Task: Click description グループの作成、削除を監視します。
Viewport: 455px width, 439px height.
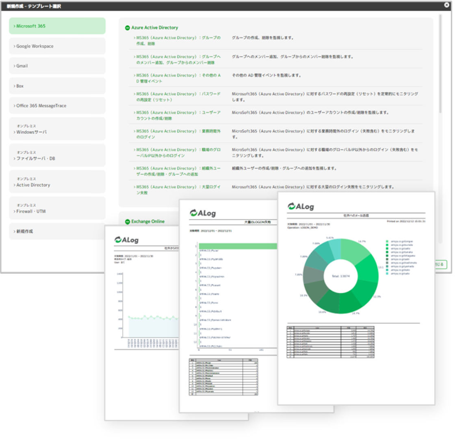Action: (262, 38)
